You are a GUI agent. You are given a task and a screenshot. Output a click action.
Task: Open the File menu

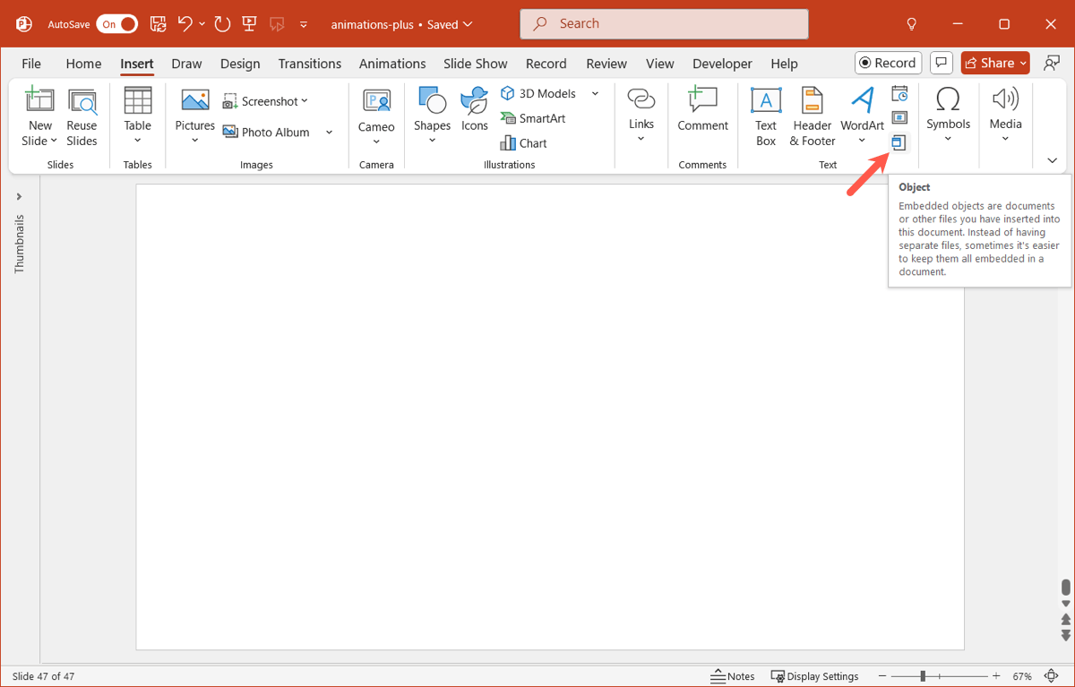pyautogui.click(x=31, y=64)
